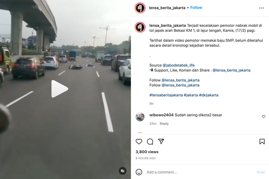Open wibowo2404's profile picture

point(140,117)
